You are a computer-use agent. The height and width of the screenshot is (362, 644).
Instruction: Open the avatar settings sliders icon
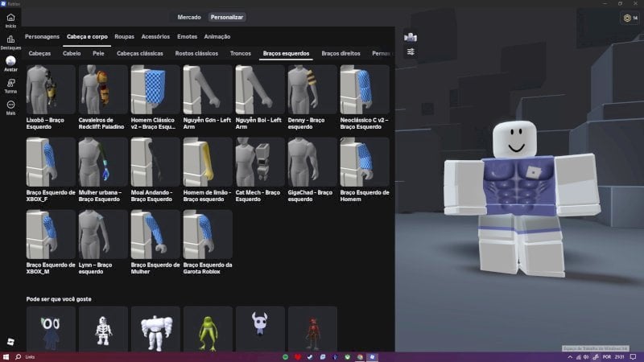[x=411, y=52]
